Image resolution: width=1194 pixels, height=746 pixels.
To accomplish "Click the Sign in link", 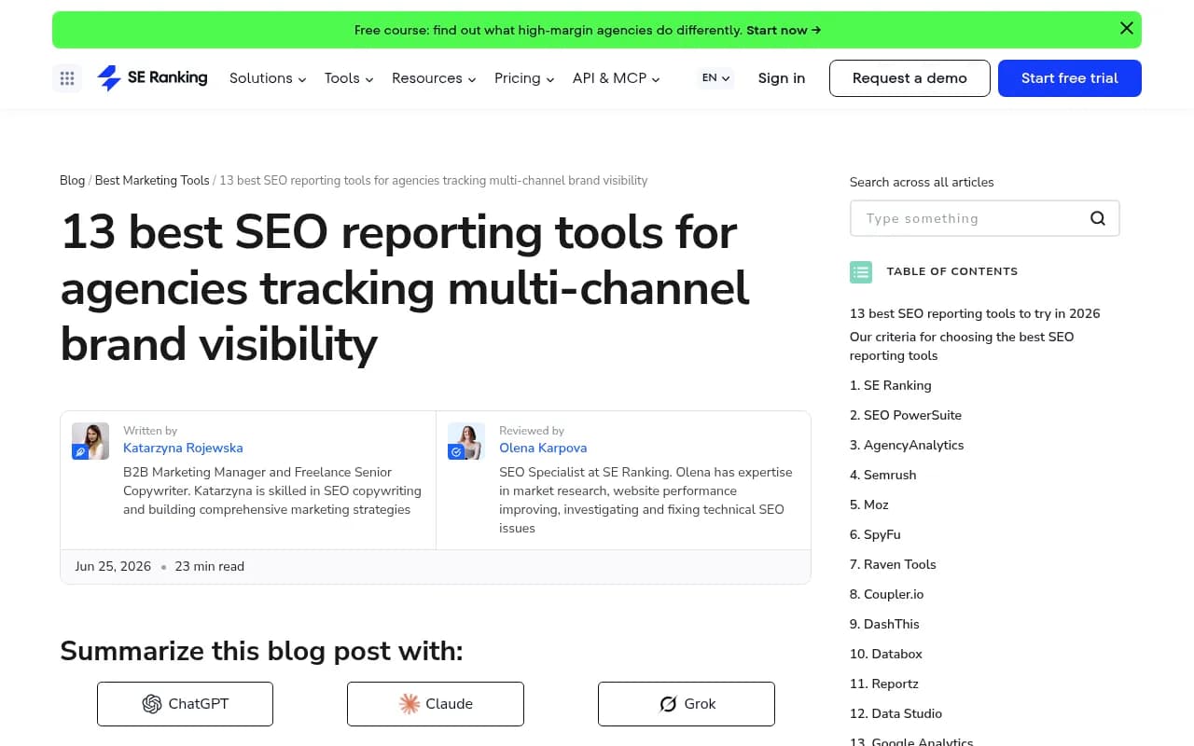I will 782,78.
